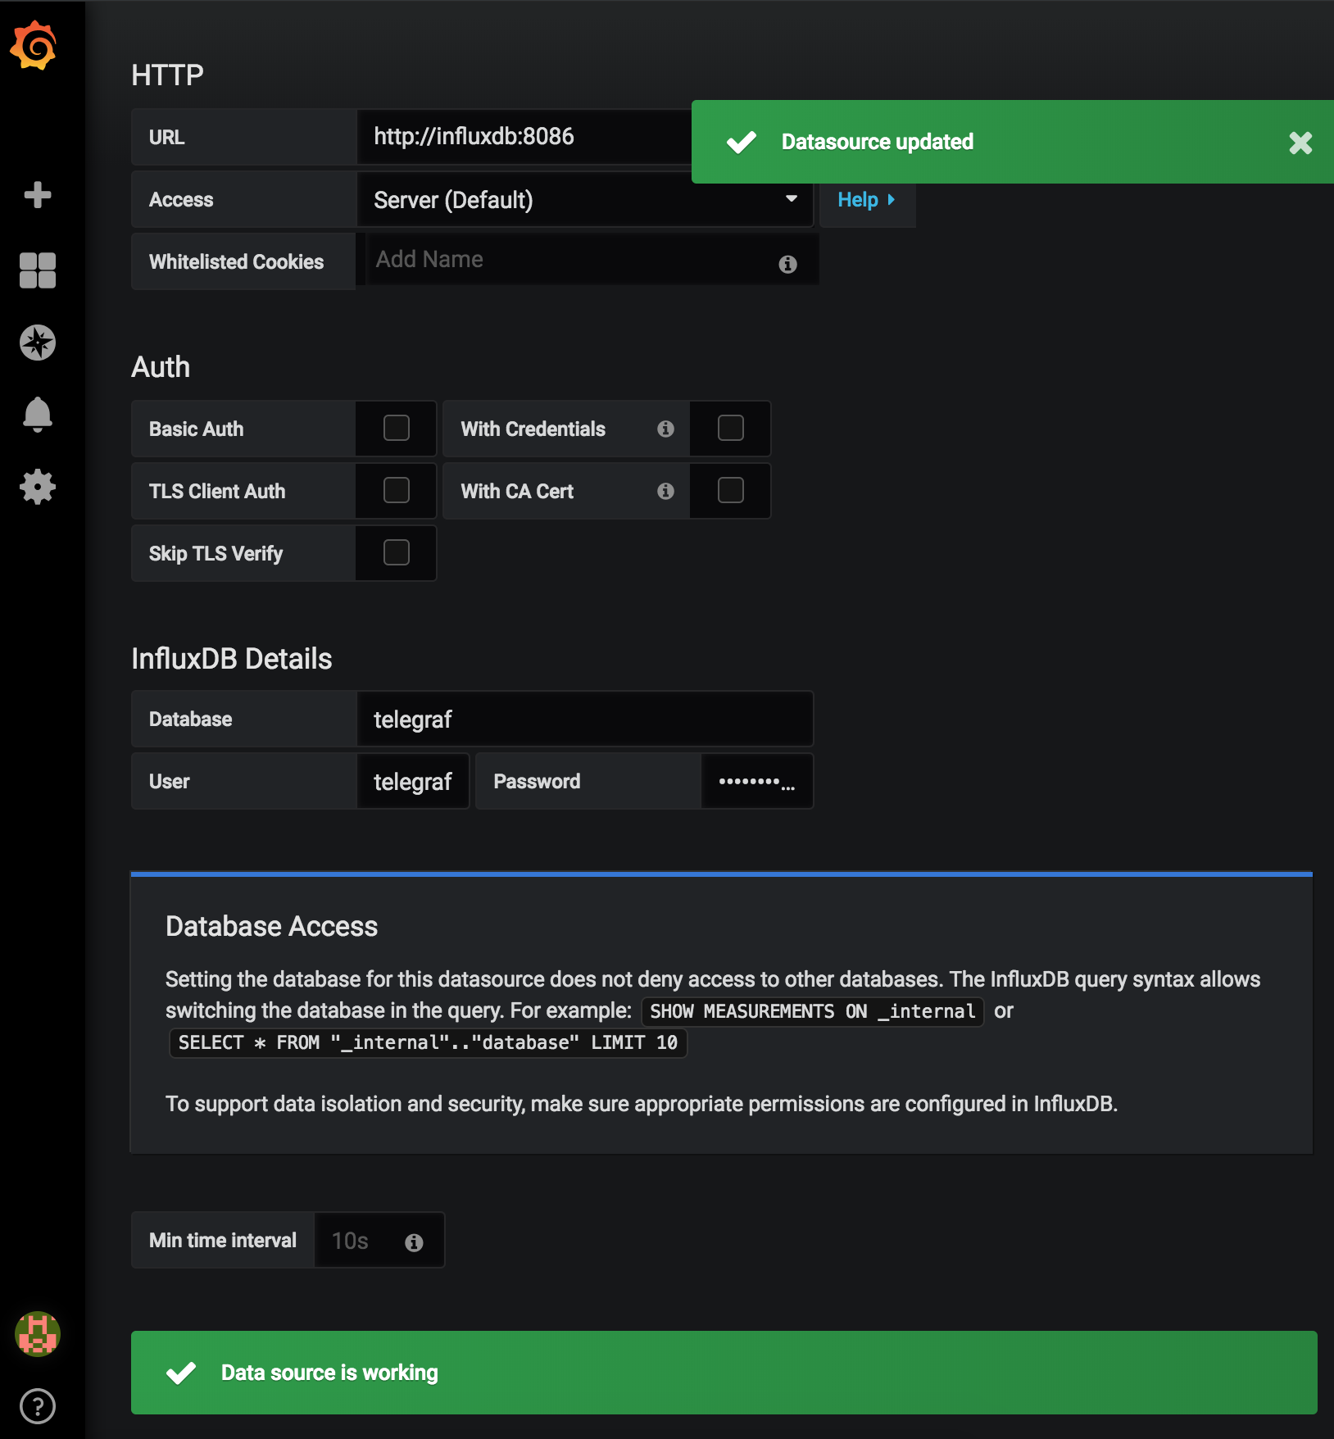Open the Help question mark icon
The image size is (1334, 1439).
[x=37, y=1405]
